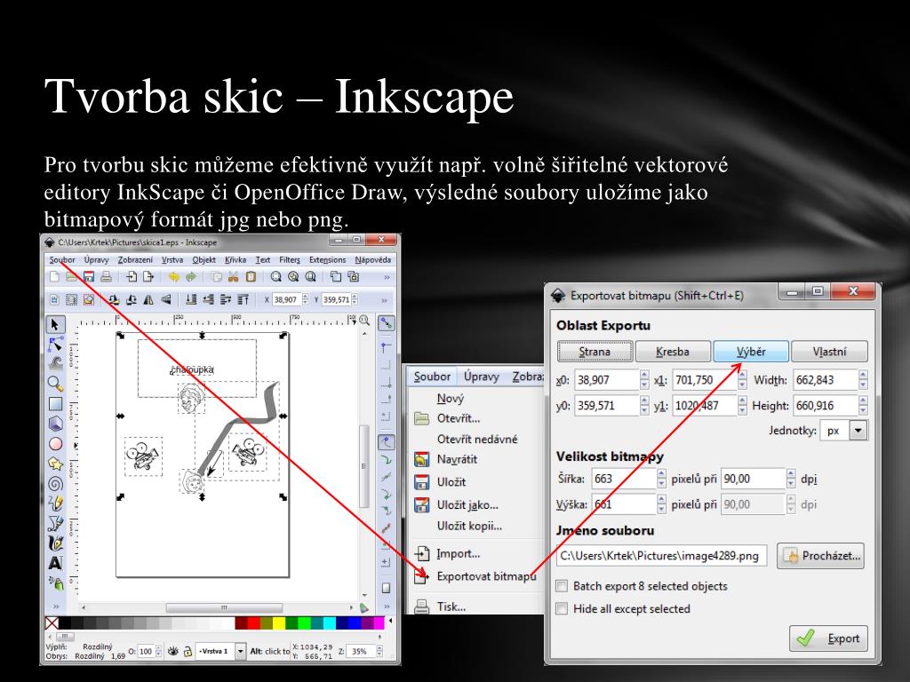Open the Objekt menu

[204, 260]
